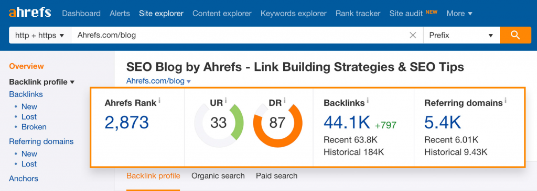Open Keywords explorer from top navigation
Viewport: 537px width, 191px height.
point(294,14)
